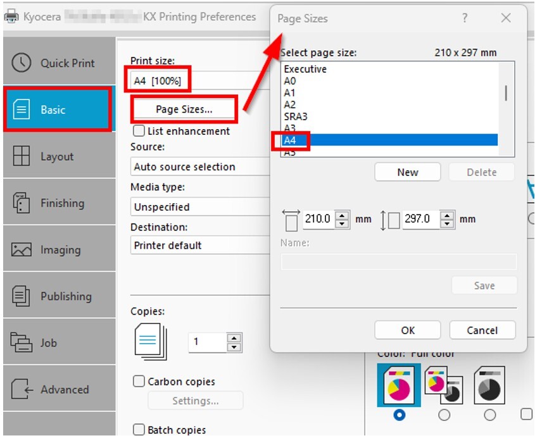The height and width of the screenshot is (438, 535).
Task: Enable the Batch copies checkbox
Action: coord(139,430)
